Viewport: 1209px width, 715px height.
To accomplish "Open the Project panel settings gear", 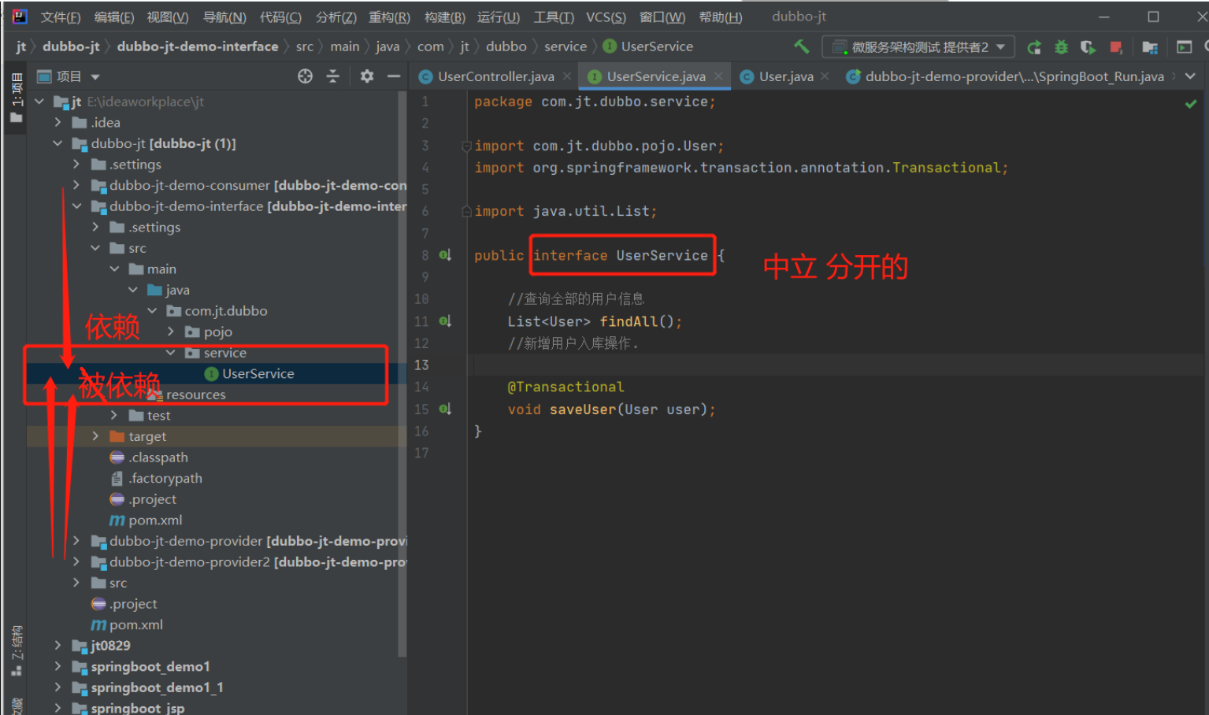I will click(x=367, y=76).
